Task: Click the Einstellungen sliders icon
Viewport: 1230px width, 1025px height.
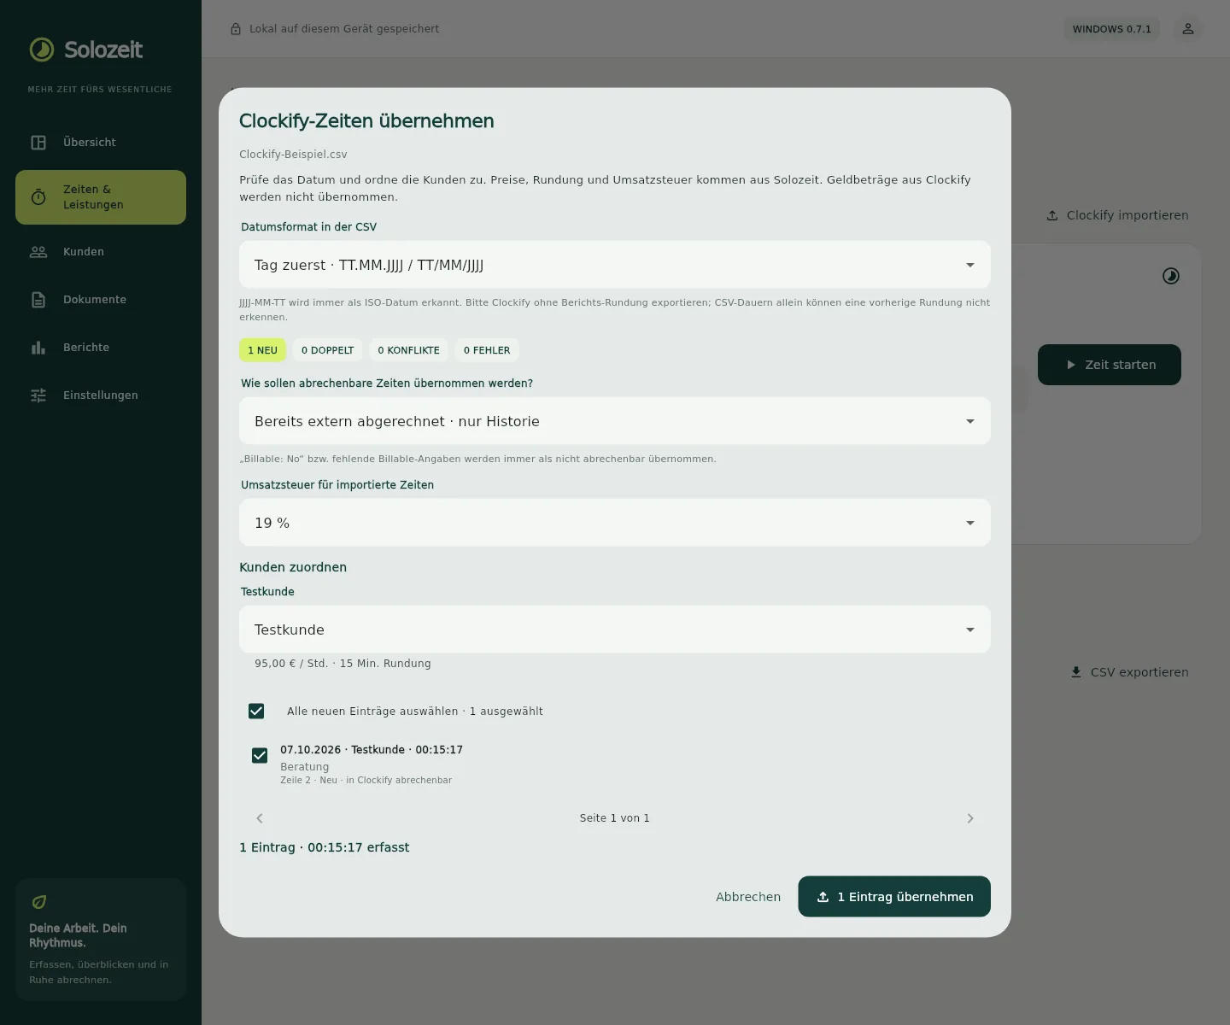Action: point(38,395)
